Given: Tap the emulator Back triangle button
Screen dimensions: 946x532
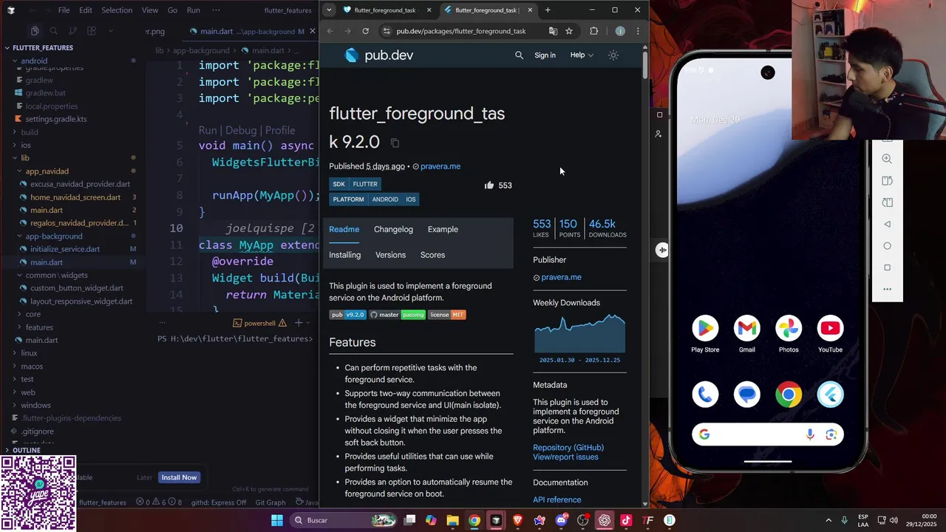Looking at the screenshot, I should coord(887,224).
